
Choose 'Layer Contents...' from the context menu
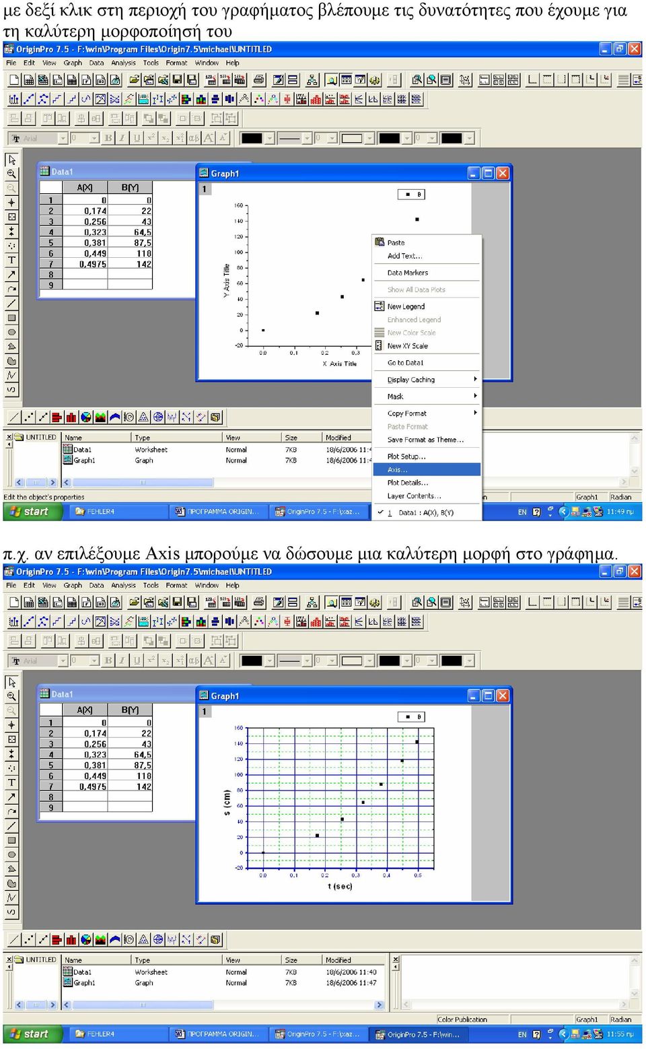pos(427,496)
